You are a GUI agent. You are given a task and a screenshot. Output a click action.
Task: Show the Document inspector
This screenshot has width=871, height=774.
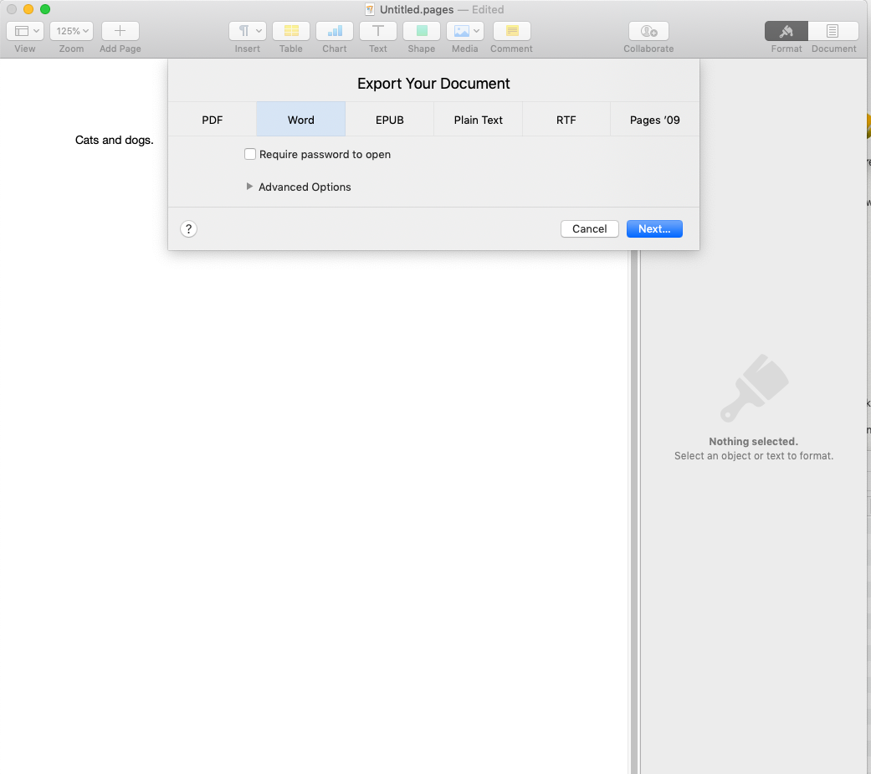click(x=833, y=31)
